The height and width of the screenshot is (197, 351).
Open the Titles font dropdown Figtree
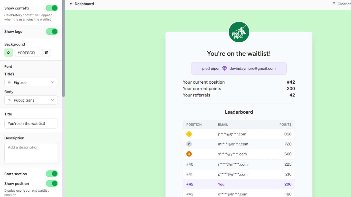point(31,82)
